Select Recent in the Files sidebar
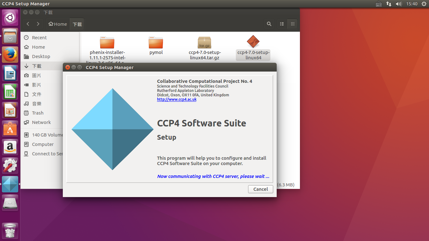 click(39, 38)
